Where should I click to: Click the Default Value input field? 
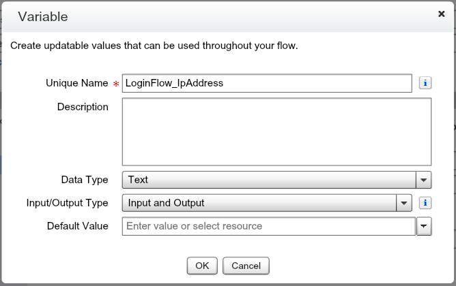click(268, 226)
